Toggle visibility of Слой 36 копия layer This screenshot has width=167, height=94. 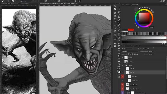tap(122, 81)
